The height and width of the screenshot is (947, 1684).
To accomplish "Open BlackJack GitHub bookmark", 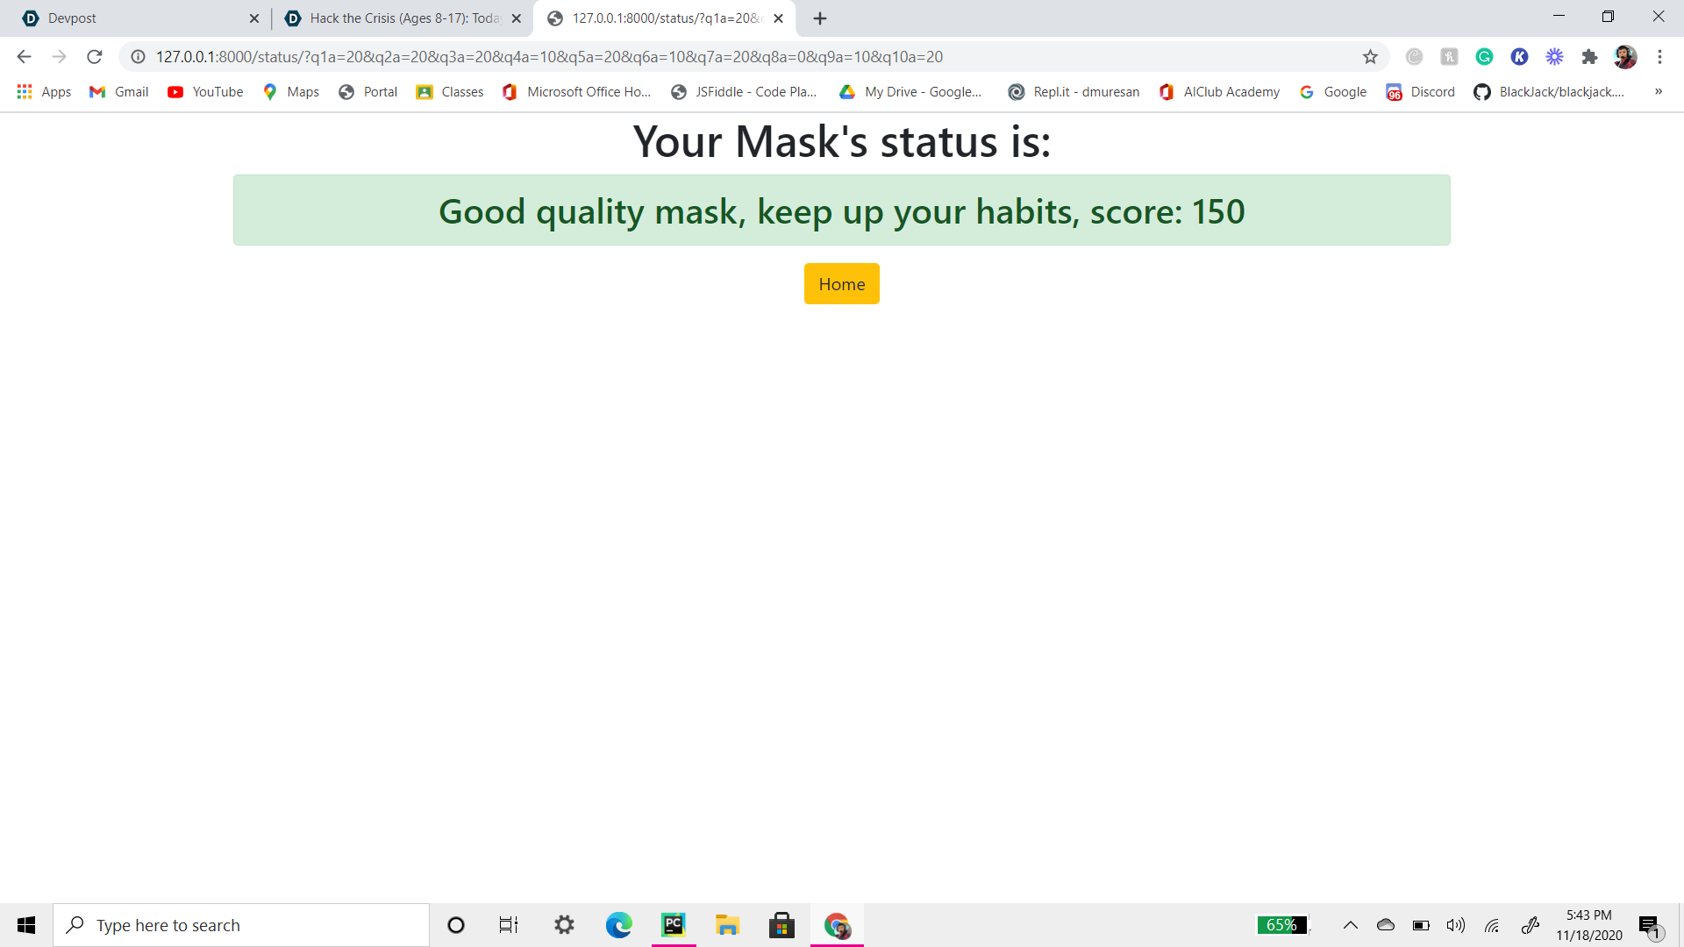I will (x=1549, y=92).
